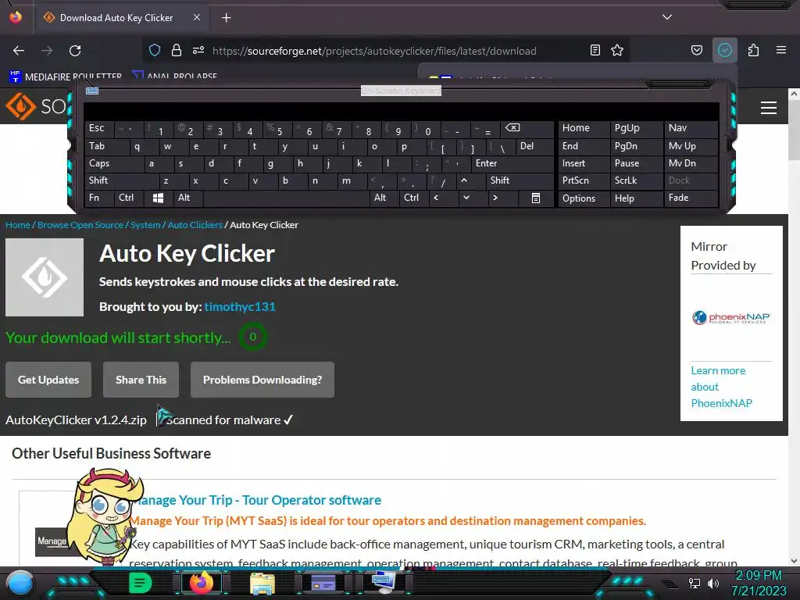Viewport: 800px width, 600px height.
Task: Open the SourceForge hamburger menu
Action: (x=769, y=108)
